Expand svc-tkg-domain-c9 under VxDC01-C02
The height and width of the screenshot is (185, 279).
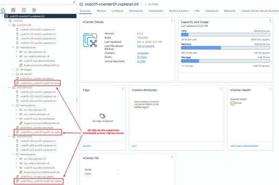pyautogui.click(x=16, y=110)
